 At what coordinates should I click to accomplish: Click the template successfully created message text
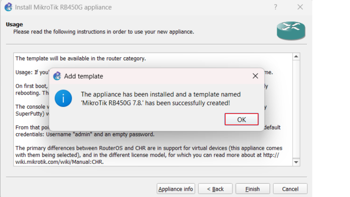[x=156, y=98]
